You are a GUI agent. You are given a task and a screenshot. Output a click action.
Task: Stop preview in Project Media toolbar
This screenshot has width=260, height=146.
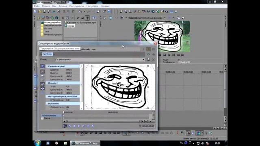click(82, 18)
